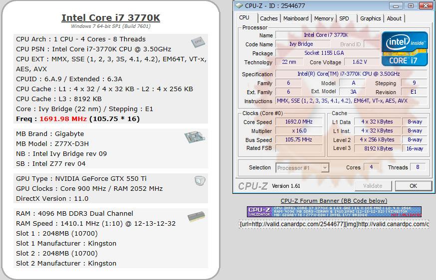436x280 pixels.
Task: Click the RAM stick icon beside RAM info
Action: point(196,217)
